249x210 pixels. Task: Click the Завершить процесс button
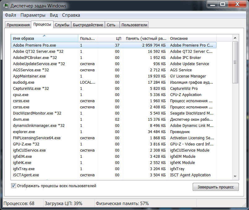(216, 187)
